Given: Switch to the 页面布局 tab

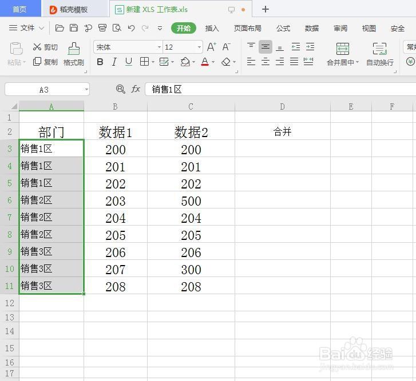Looking at the screenshot, I should tap(248, 28).
